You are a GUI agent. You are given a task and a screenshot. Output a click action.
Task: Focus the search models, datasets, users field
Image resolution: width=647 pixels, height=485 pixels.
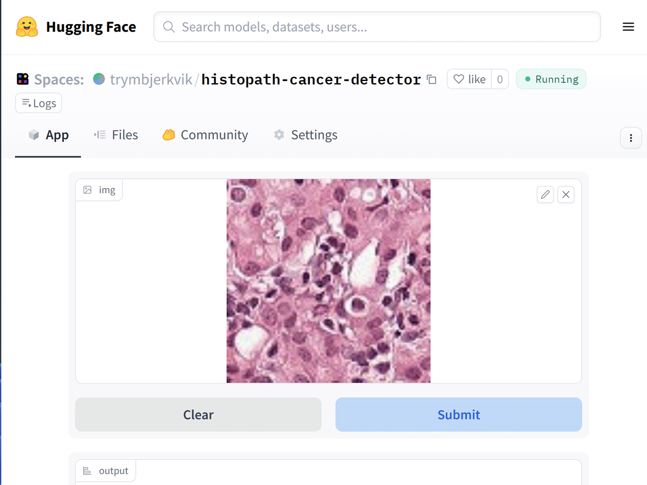coord(380,27)
